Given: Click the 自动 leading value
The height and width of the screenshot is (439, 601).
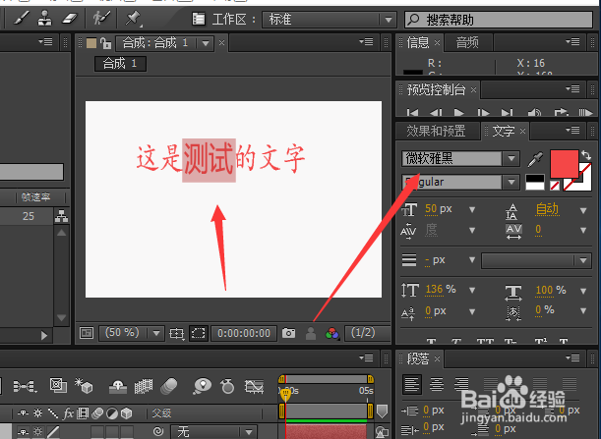Looking at the screenshot, I should pyautogui.click(x=547, y=209).
